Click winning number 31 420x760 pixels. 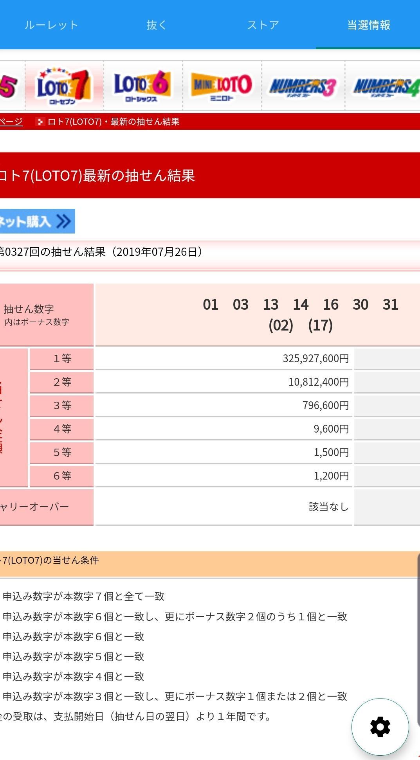pos(391,304)
